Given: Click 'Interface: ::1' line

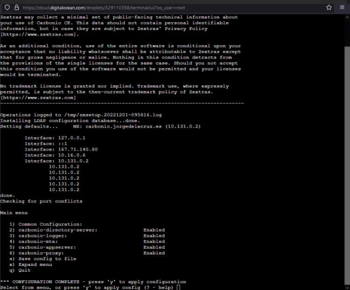Looking at the screenshot, I should [46, 144].
